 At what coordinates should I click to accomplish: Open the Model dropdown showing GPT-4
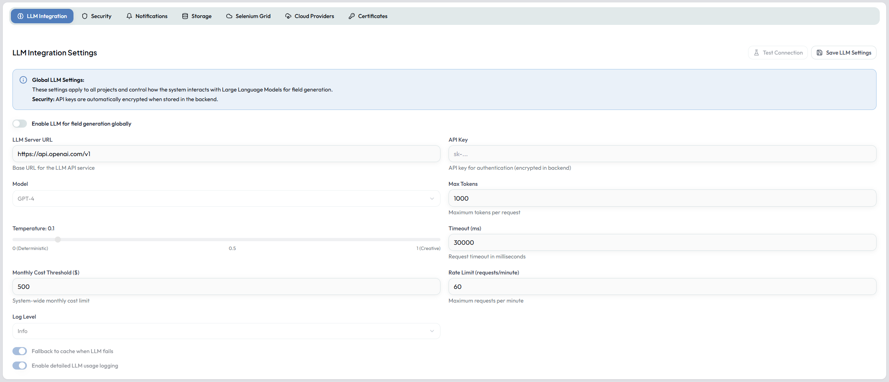(226, 199)
